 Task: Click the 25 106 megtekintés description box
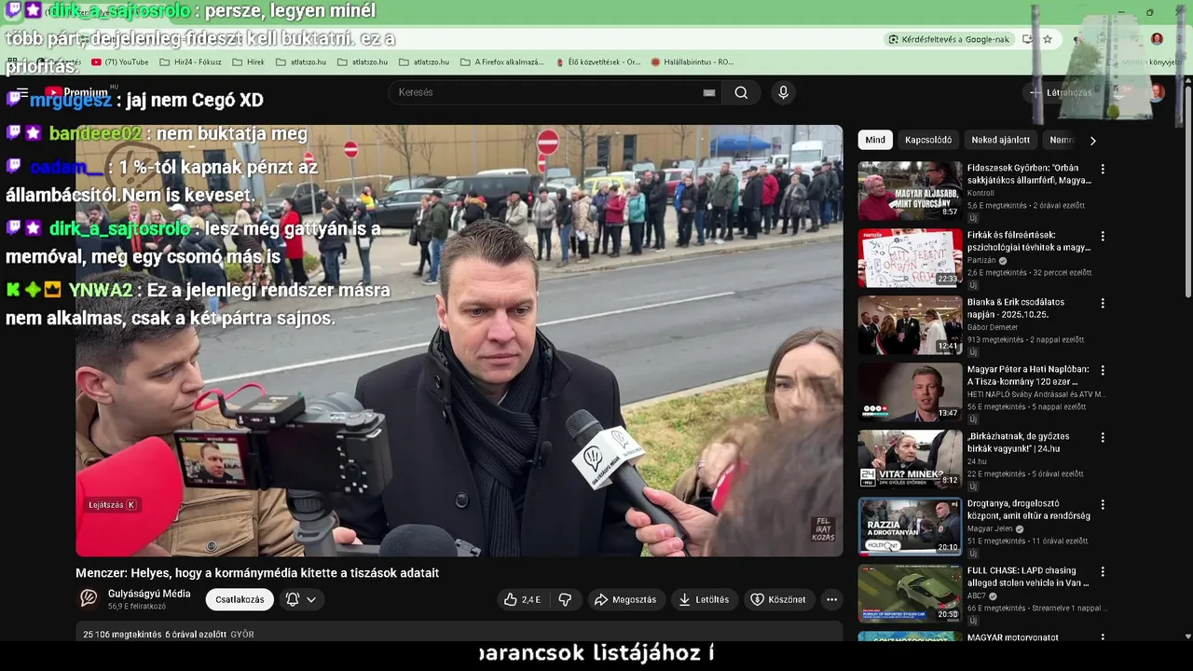459,634
